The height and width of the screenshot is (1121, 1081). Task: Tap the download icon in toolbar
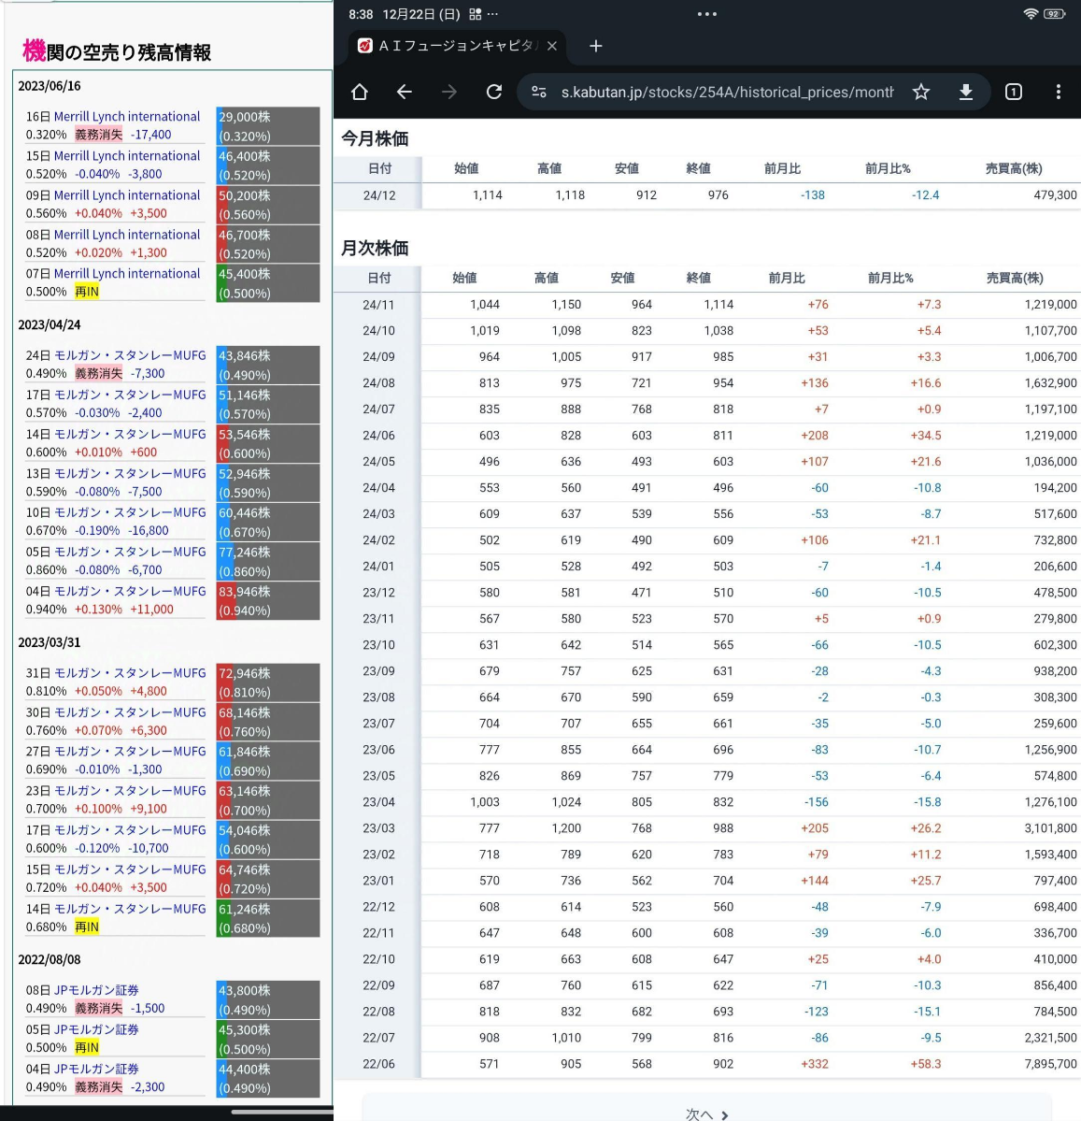[966, 92]
